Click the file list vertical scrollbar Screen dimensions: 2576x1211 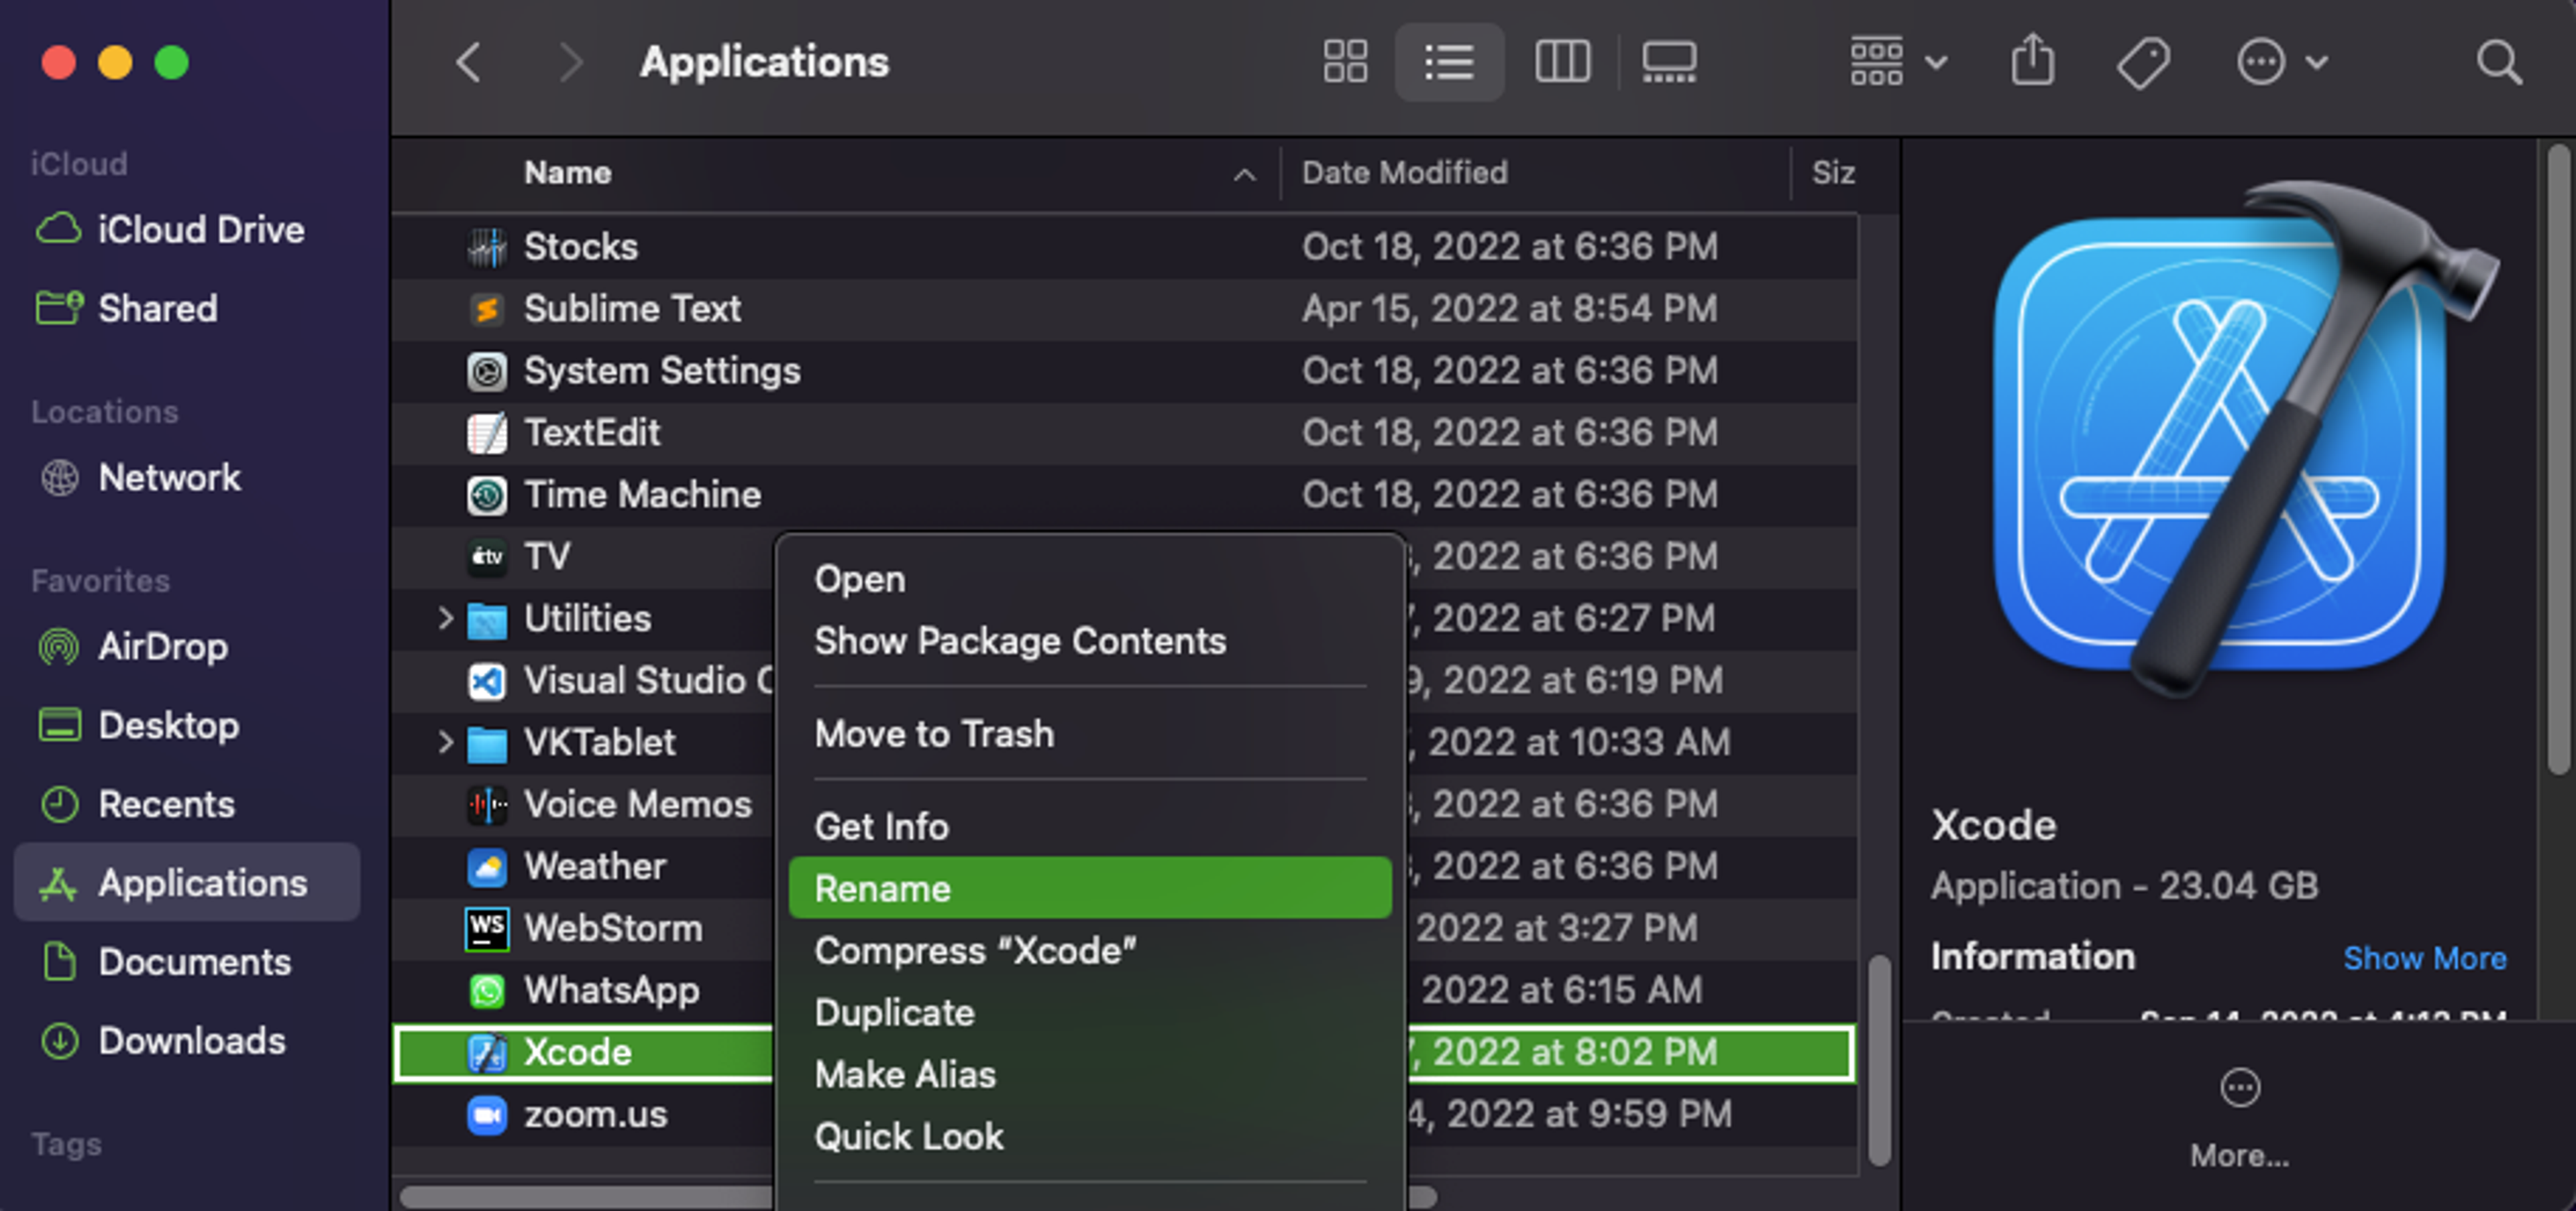coord(1879,1059)
